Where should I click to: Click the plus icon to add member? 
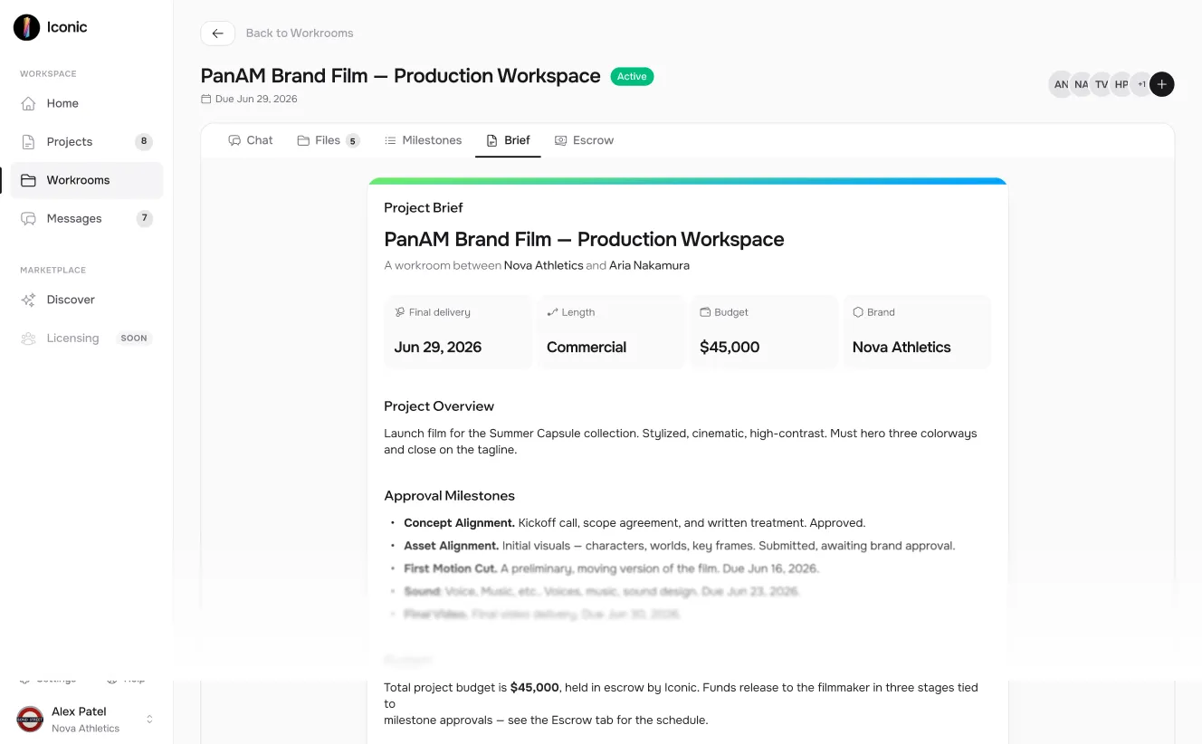click(1162, 84)
